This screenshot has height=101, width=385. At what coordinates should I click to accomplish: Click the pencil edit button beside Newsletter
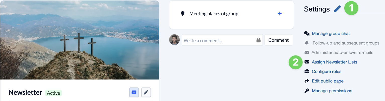(146, 92)
